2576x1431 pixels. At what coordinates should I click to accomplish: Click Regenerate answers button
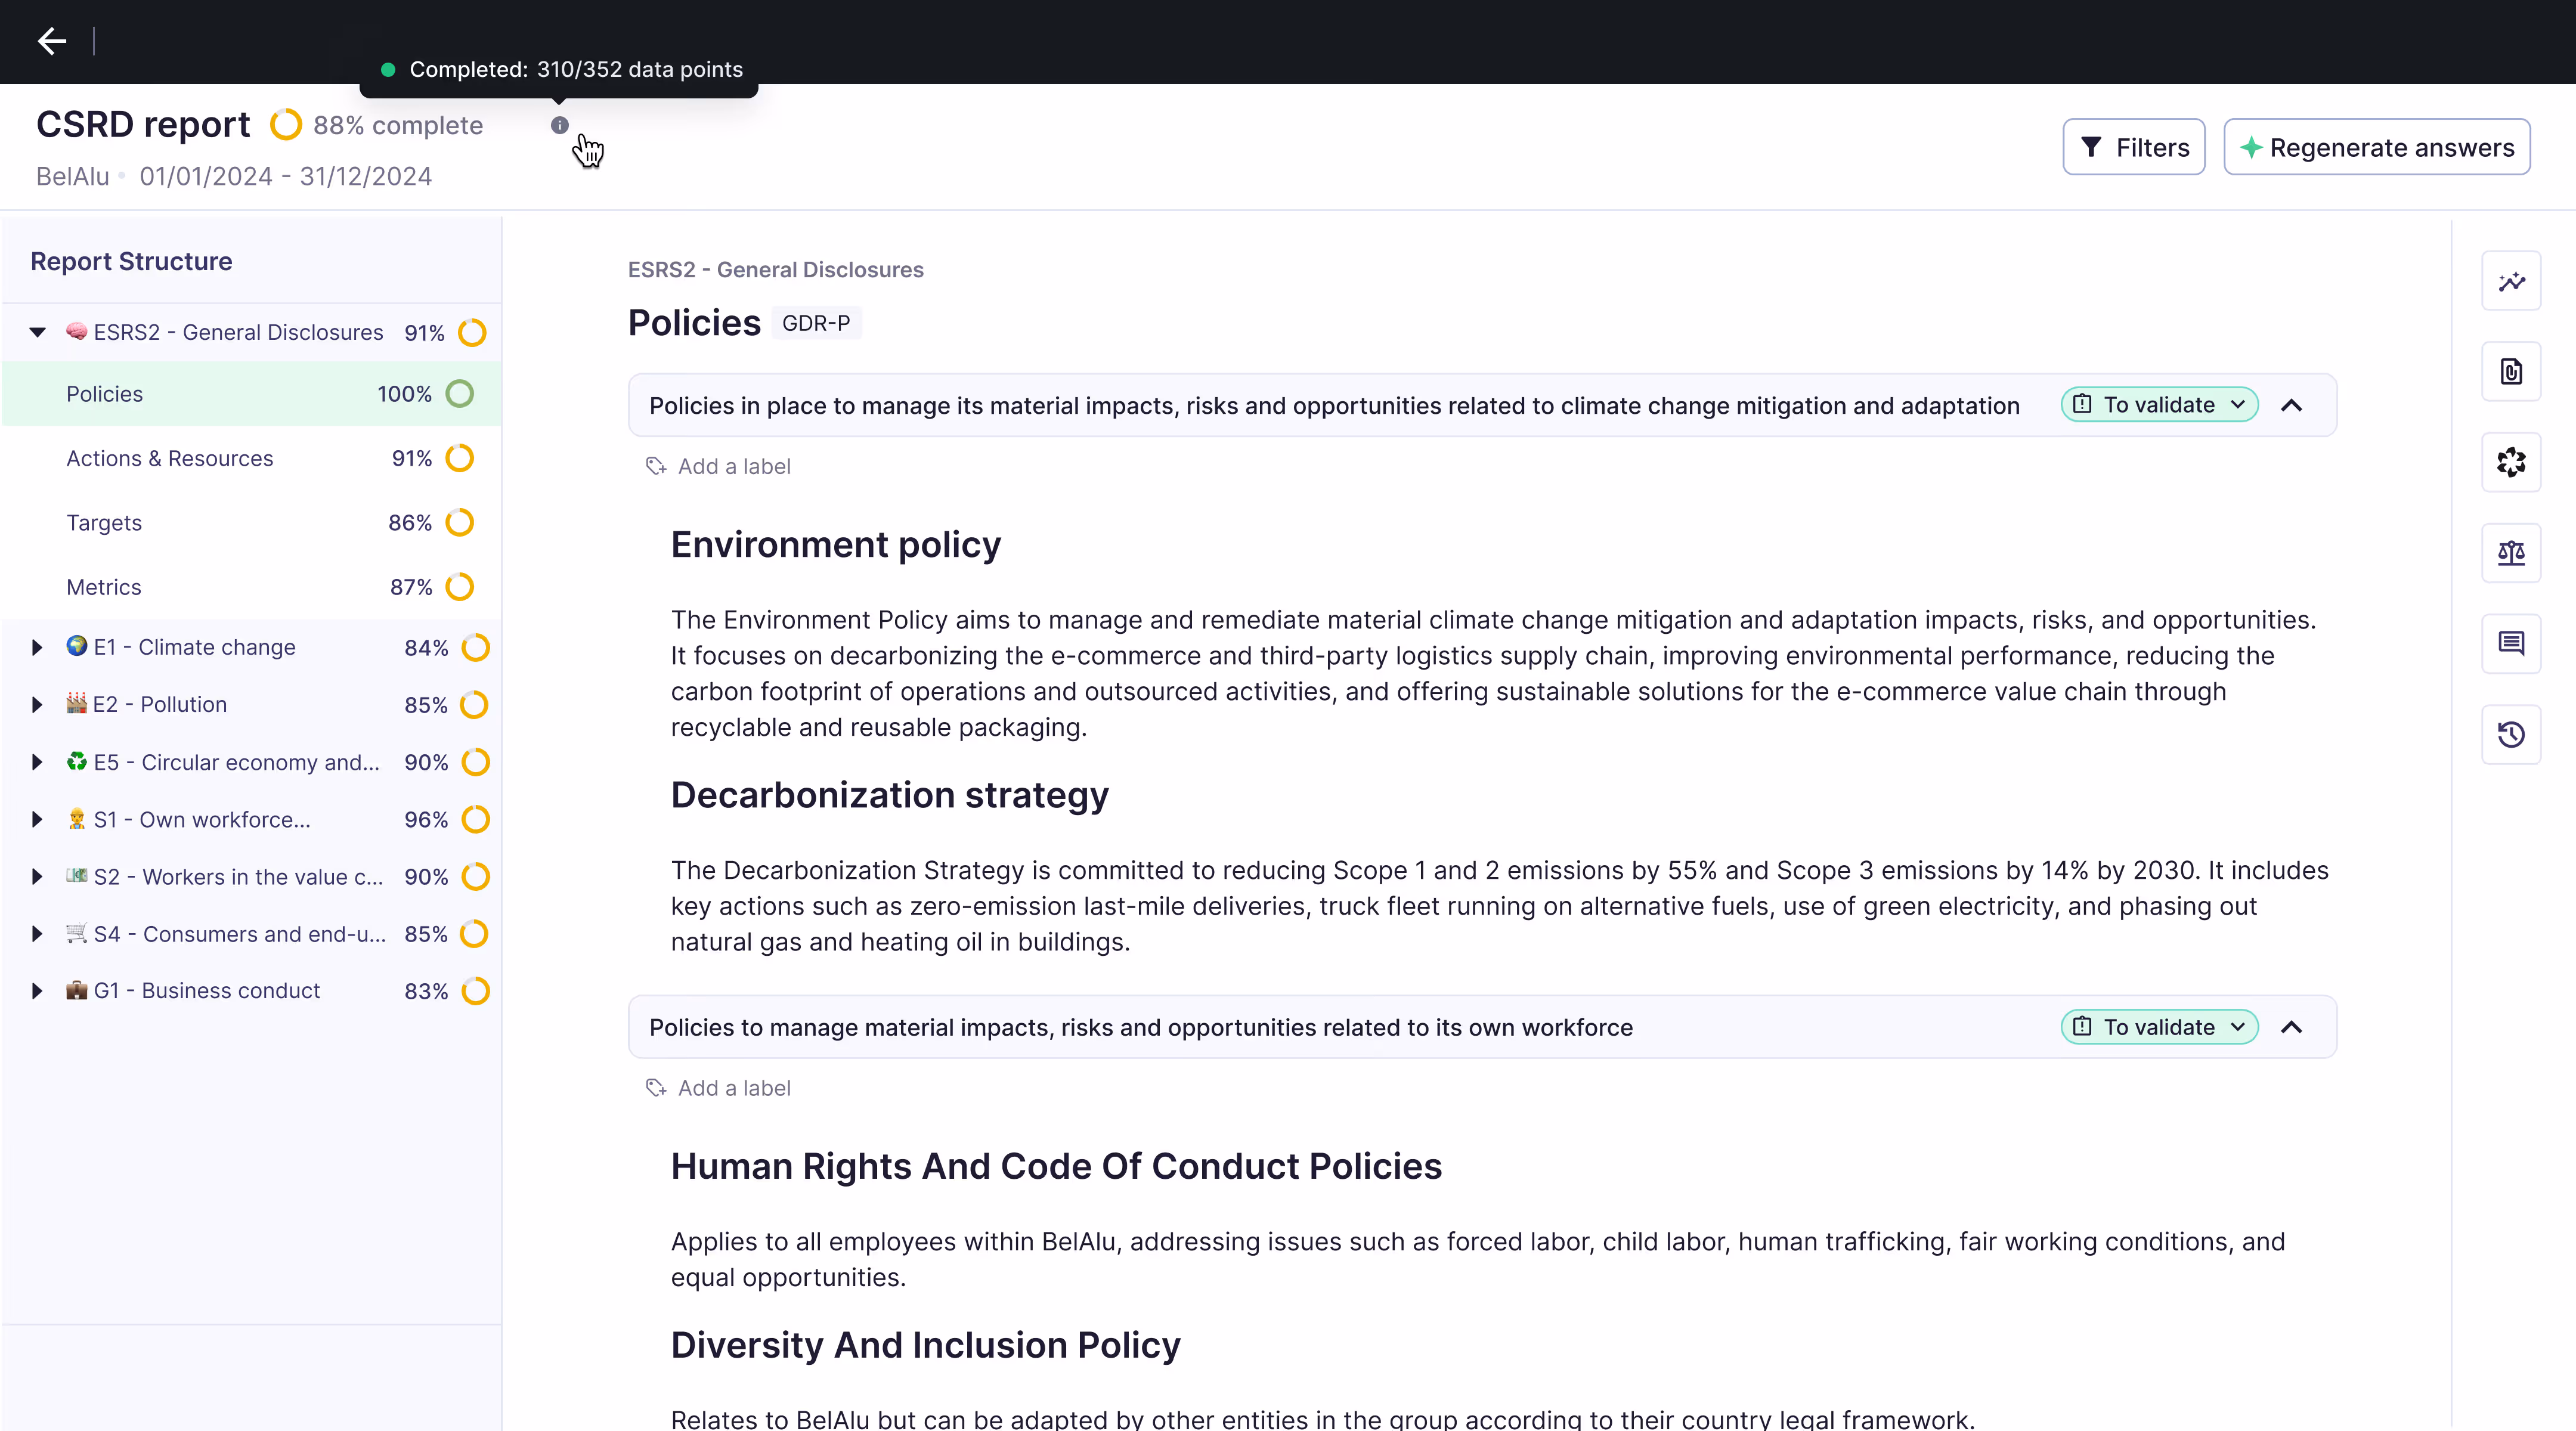point(2377,147)
